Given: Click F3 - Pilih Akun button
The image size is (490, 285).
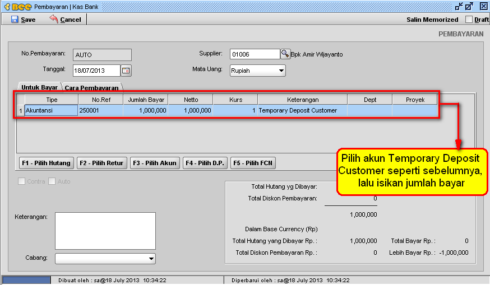Looking at the screenshot, I should click(155, 163).
